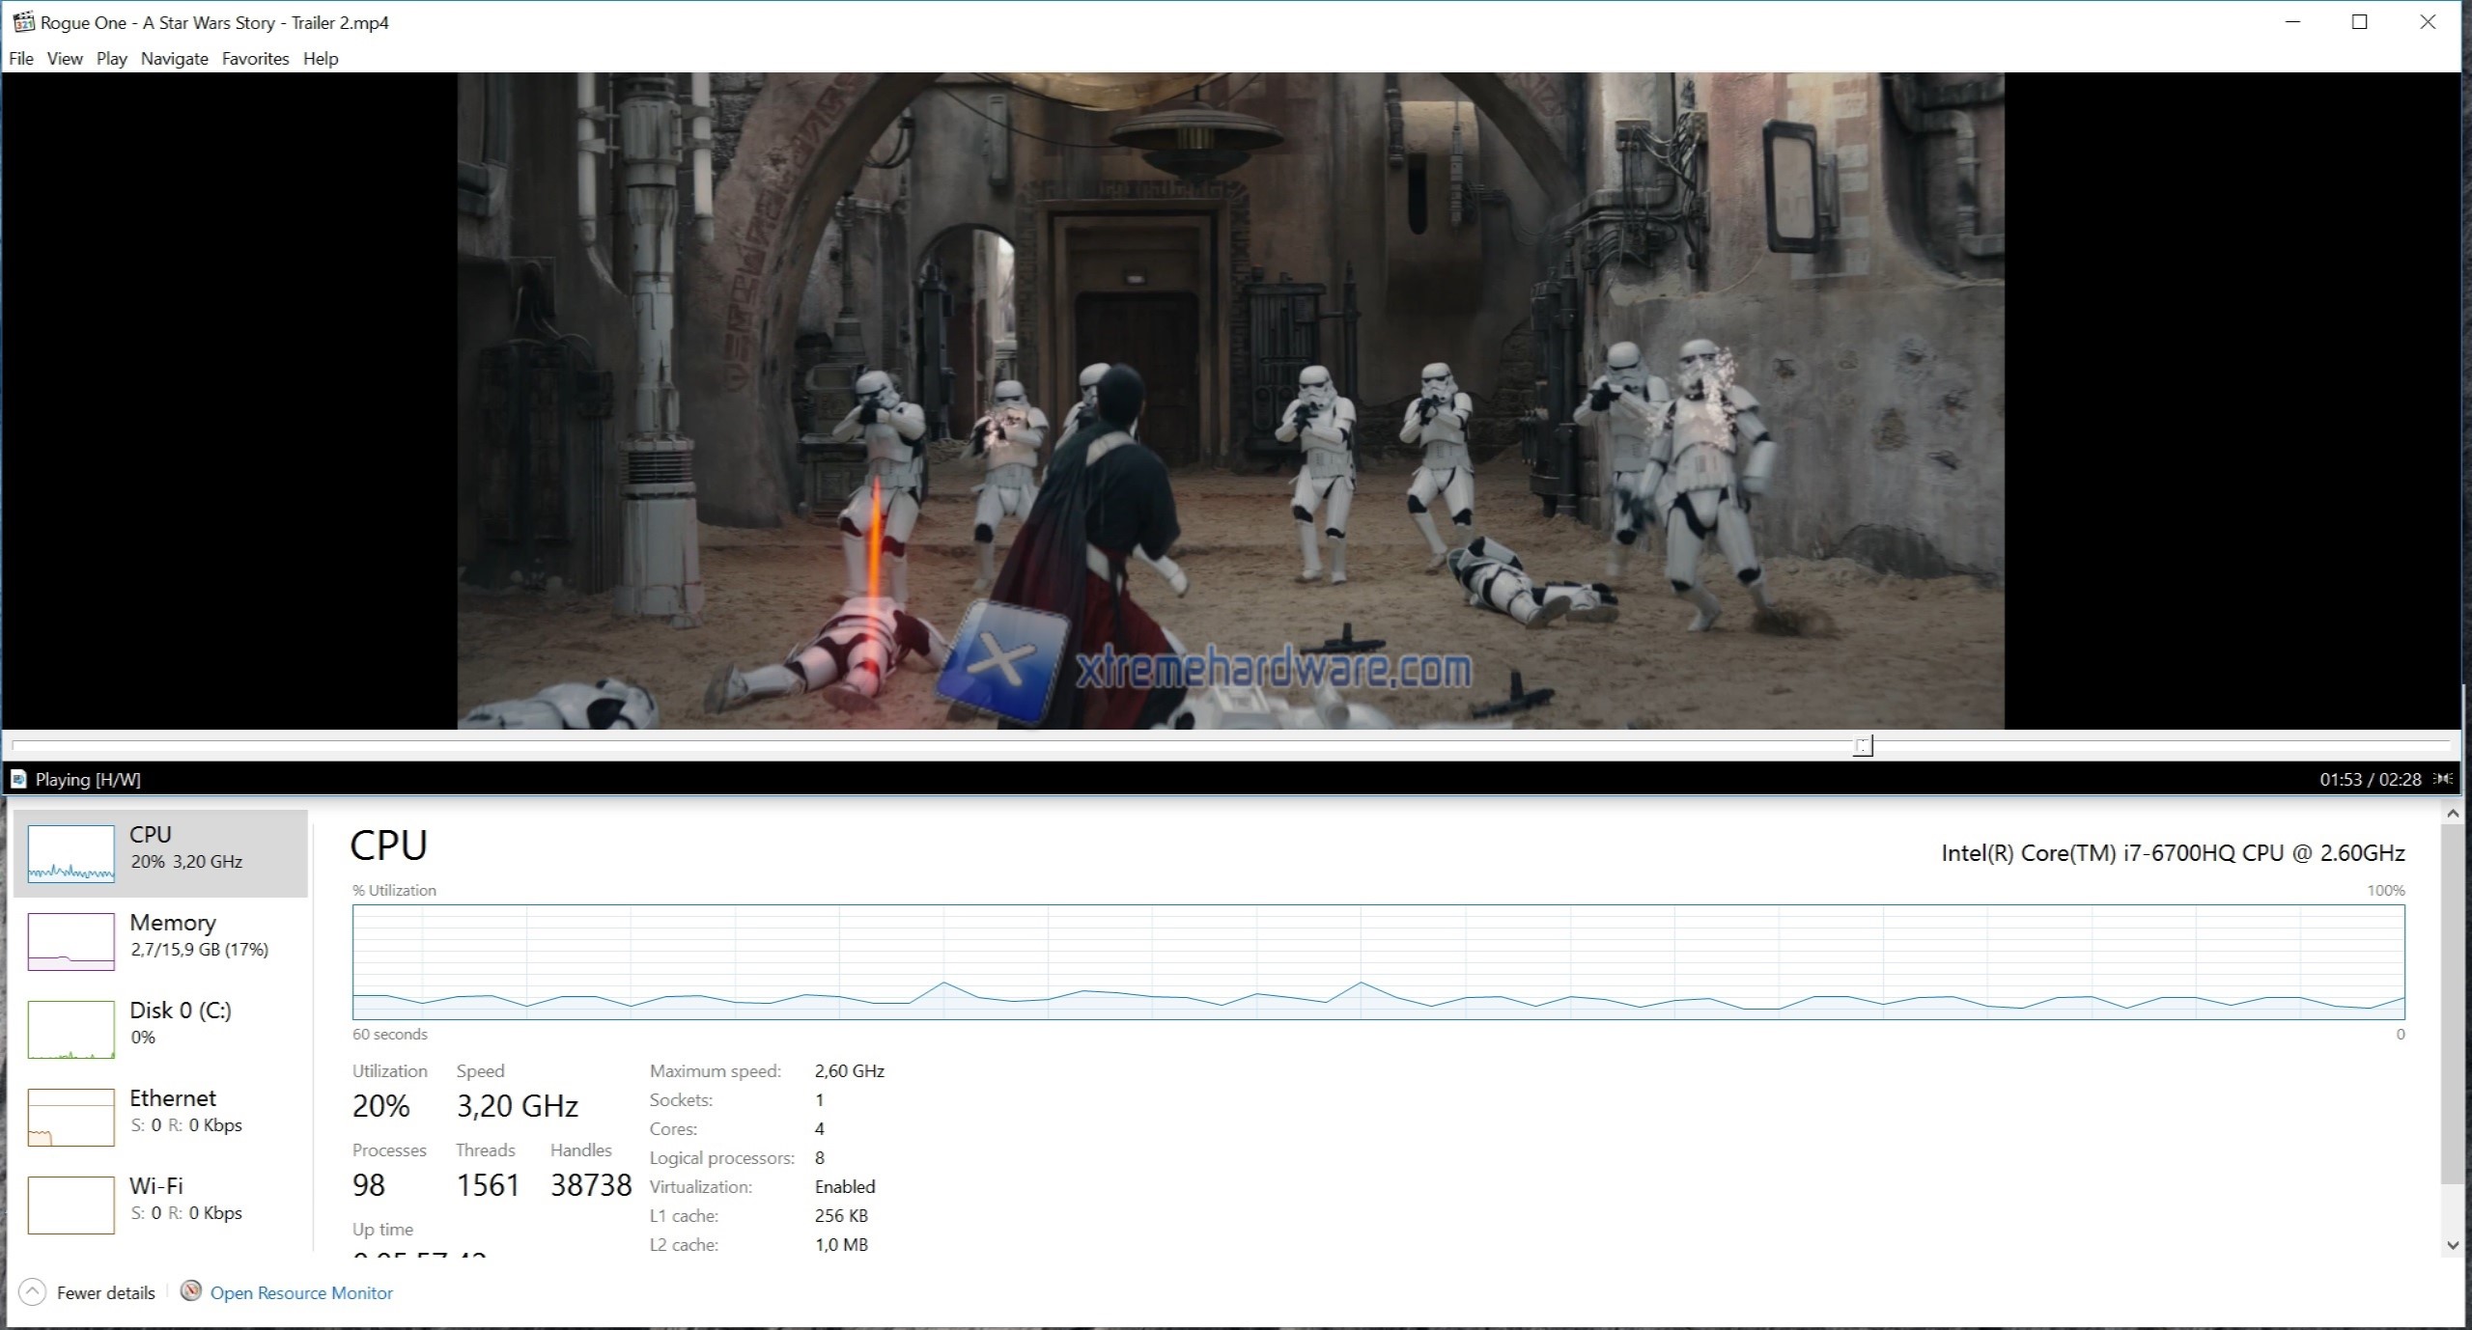Select the Wi-Fi graph thumbnail
This screenshot has height=1330, width=2472.
tap(71, 1205)
